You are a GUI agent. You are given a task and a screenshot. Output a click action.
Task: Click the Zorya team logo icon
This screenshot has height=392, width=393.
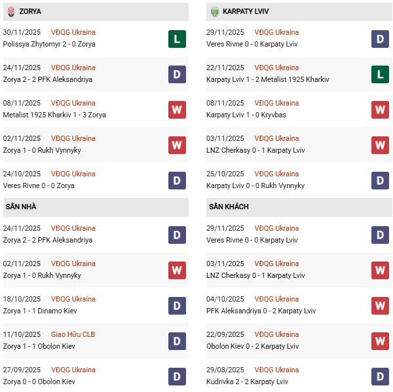pos(10,12)
